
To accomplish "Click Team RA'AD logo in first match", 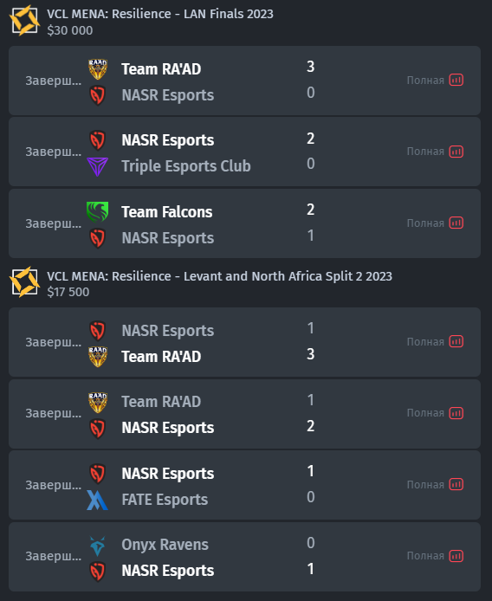I will pyautogui.click(x=97, y=69).
